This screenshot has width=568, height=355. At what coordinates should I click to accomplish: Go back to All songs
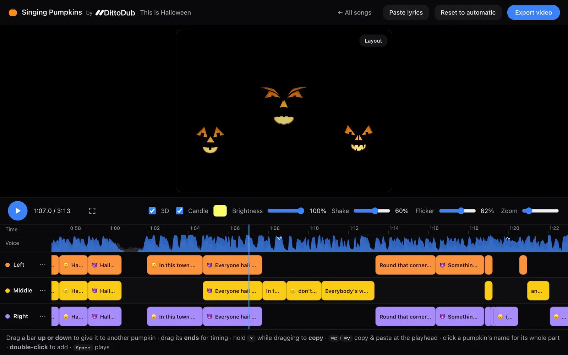(x=354, y=12)
